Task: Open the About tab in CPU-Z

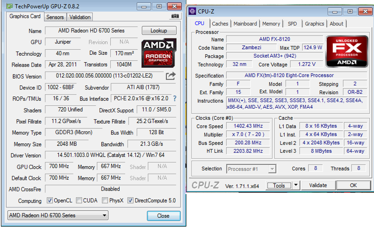Action: point(336,24)
